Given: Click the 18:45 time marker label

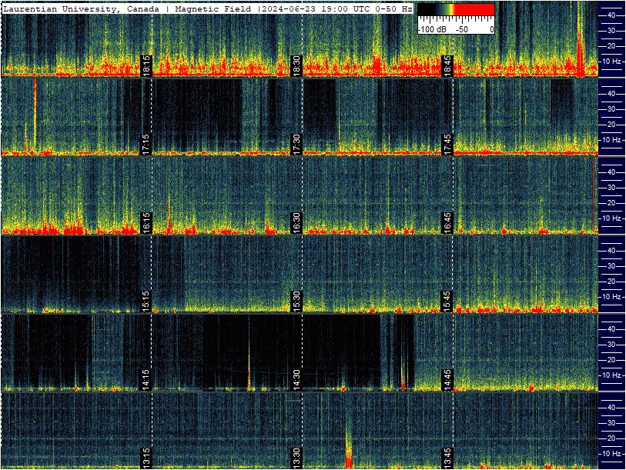Looking at the screenshot, I should [447, 65].
